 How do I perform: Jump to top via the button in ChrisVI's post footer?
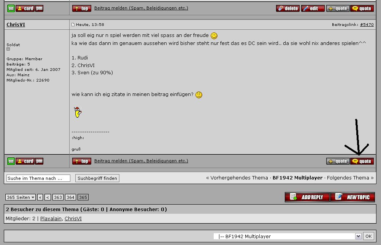coord(82,161)
